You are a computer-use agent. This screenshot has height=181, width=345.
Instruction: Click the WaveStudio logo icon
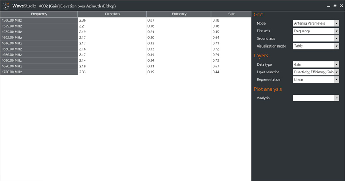pos(6,6)
